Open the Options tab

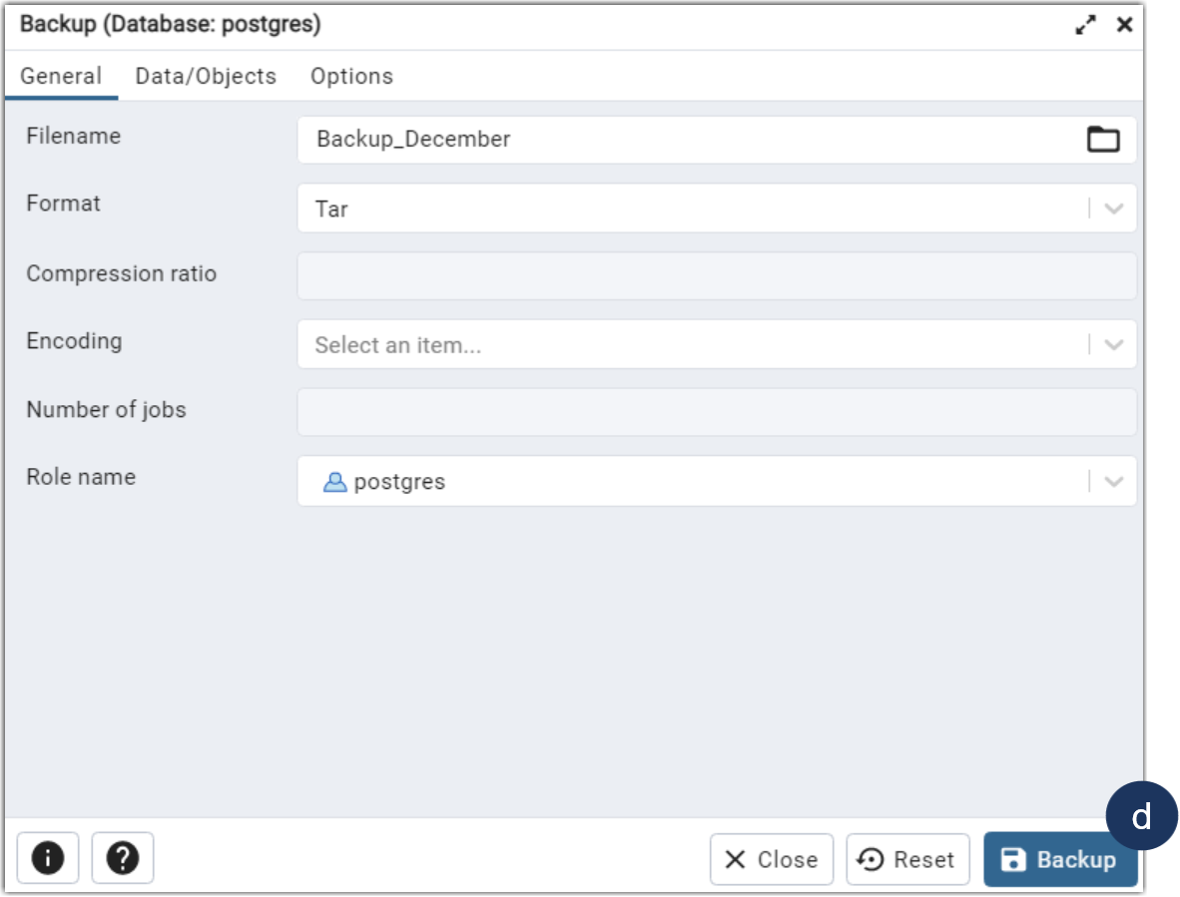pyautogui.click(x=351, y=76)
